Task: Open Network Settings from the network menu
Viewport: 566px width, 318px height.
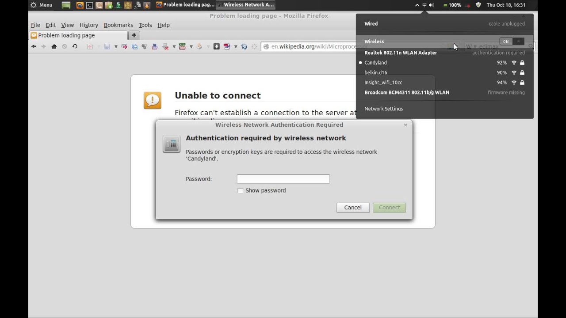Action: tap(383, 109)
